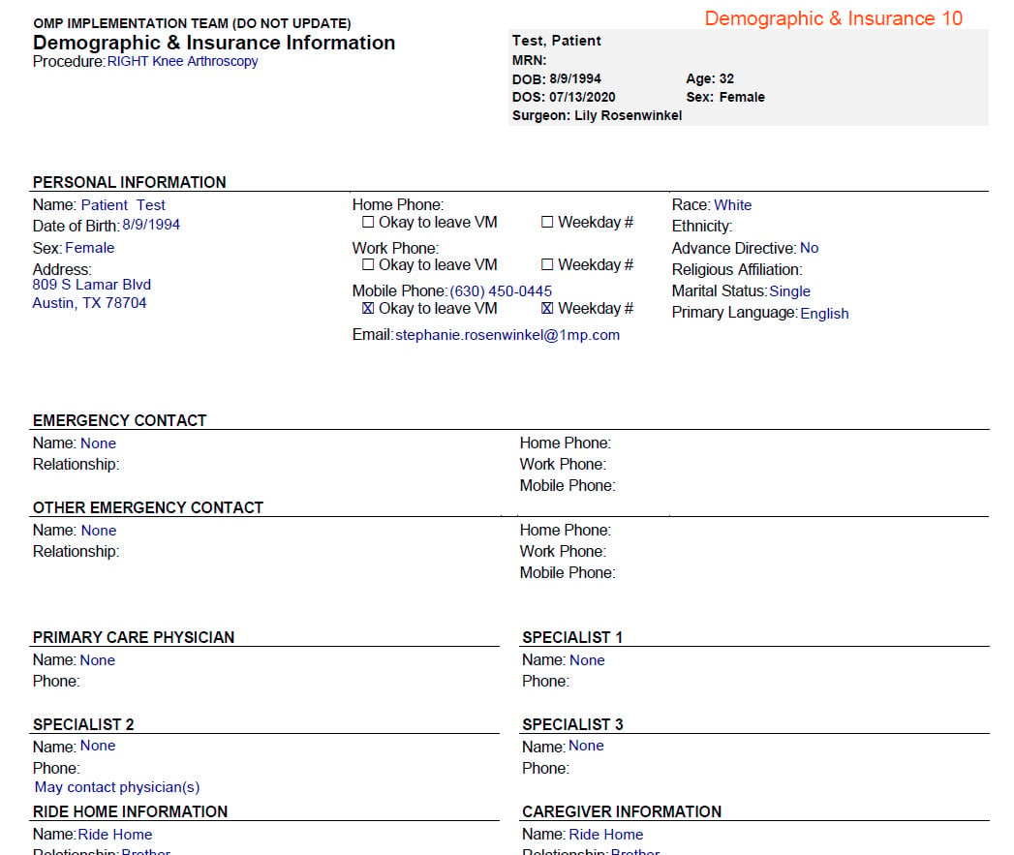Click the MRN field in header box
Viewport: 1014px width, 855px height.
click(x=530, y=60)
